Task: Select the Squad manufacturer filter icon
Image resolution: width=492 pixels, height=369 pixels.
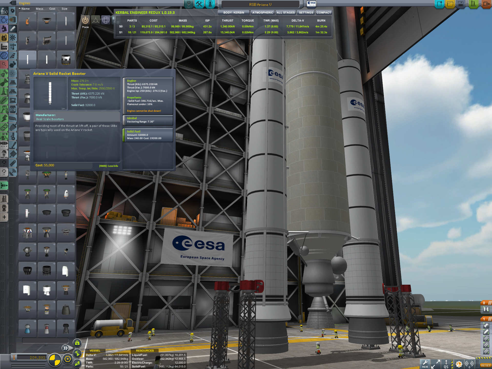Action: (4, 154)
